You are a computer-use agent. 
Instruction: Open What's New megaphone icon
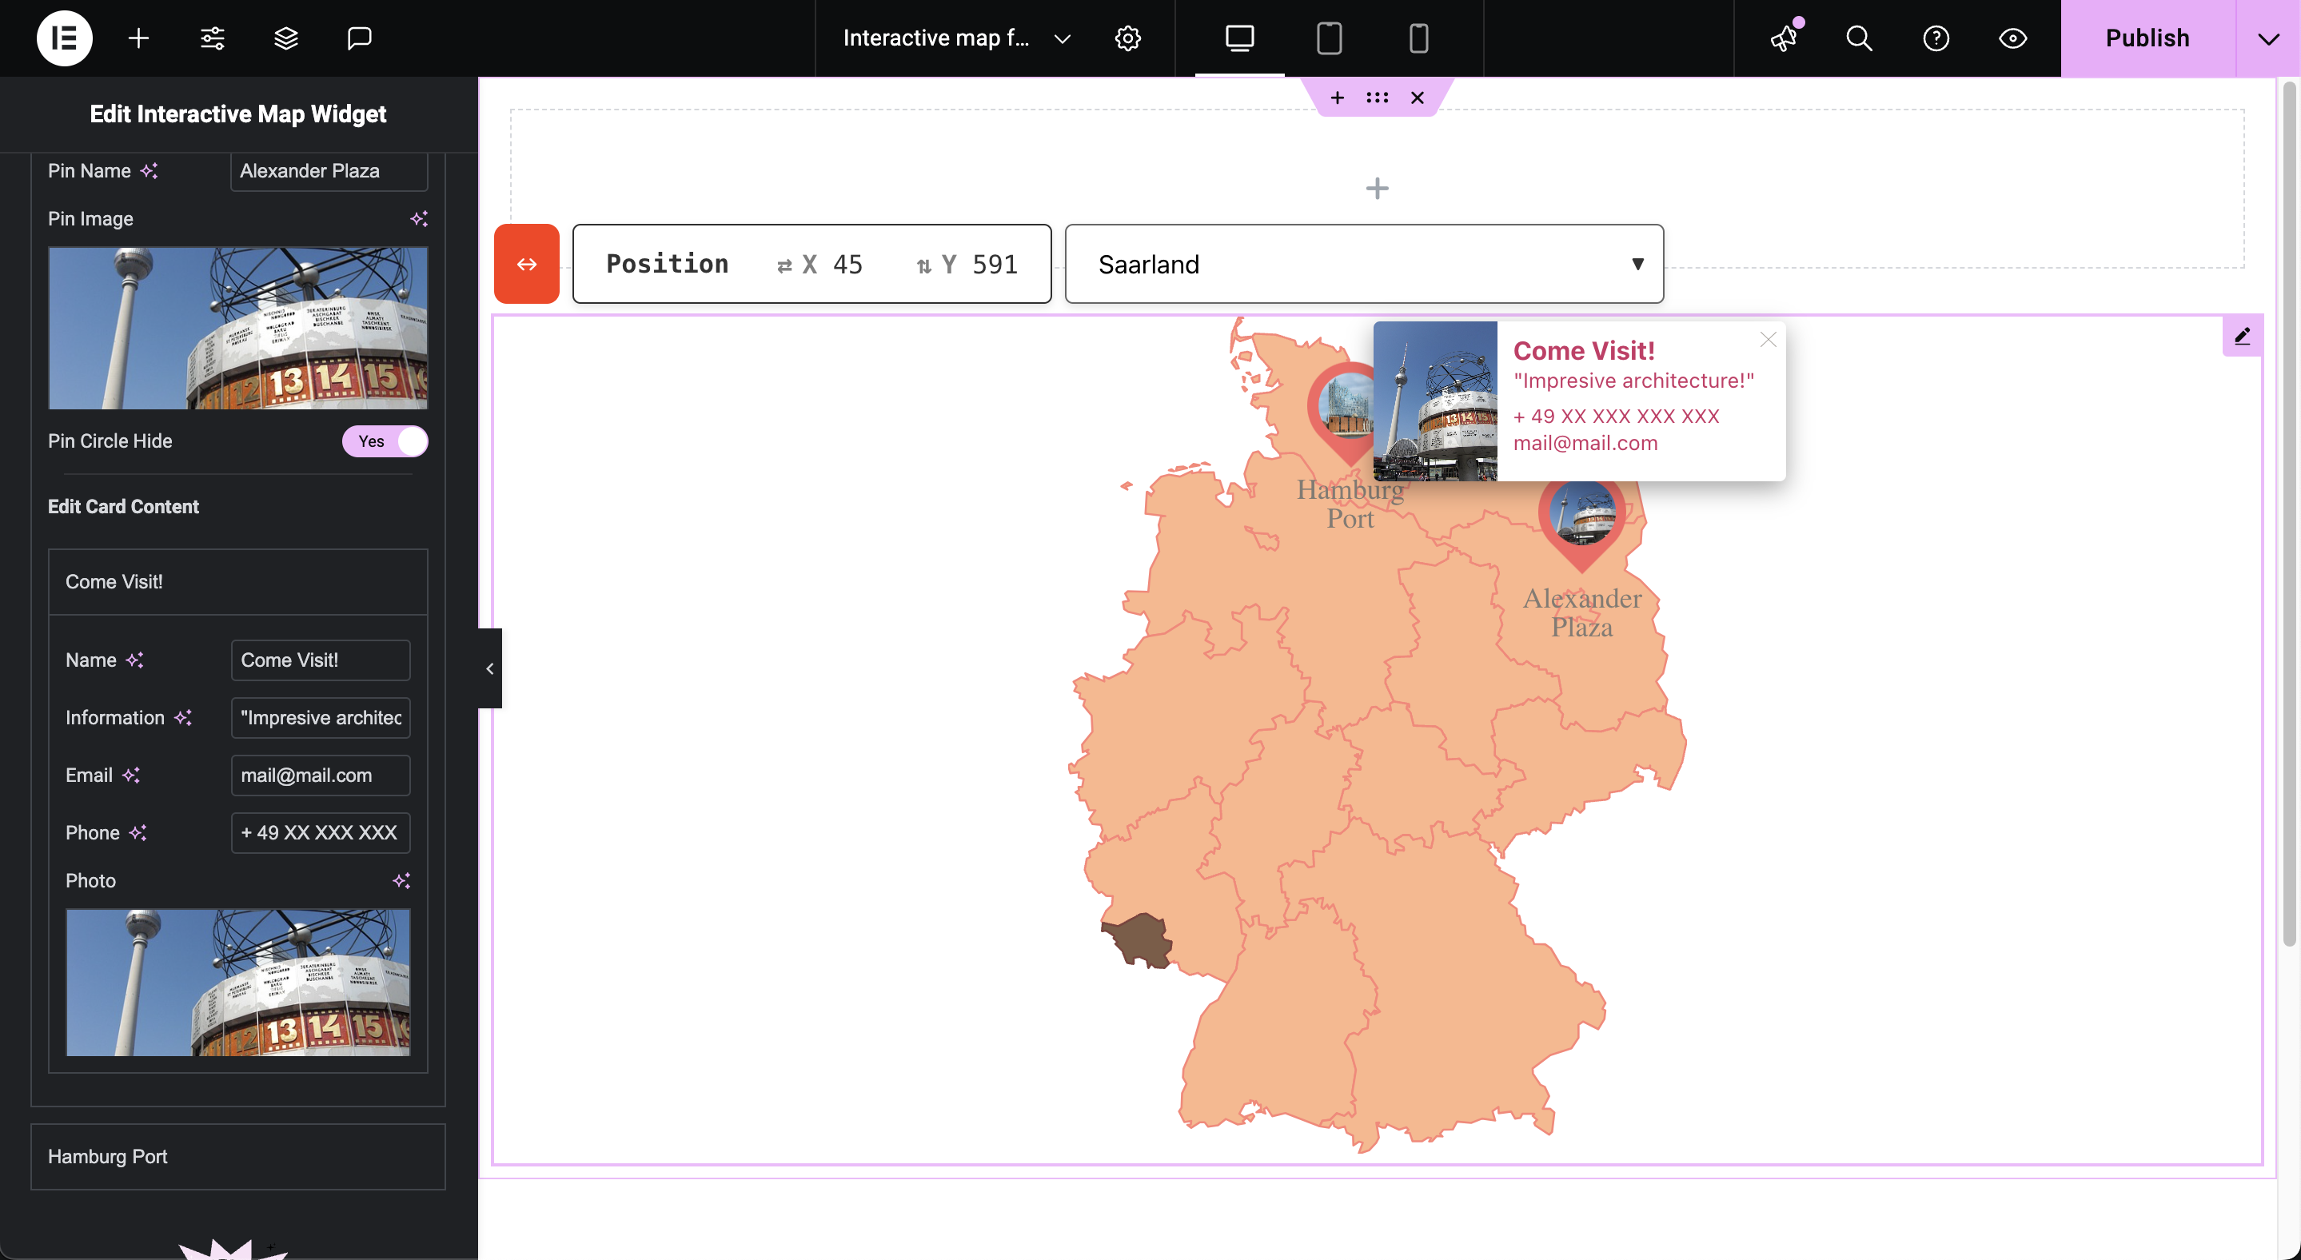click(x=1785, y=38)
